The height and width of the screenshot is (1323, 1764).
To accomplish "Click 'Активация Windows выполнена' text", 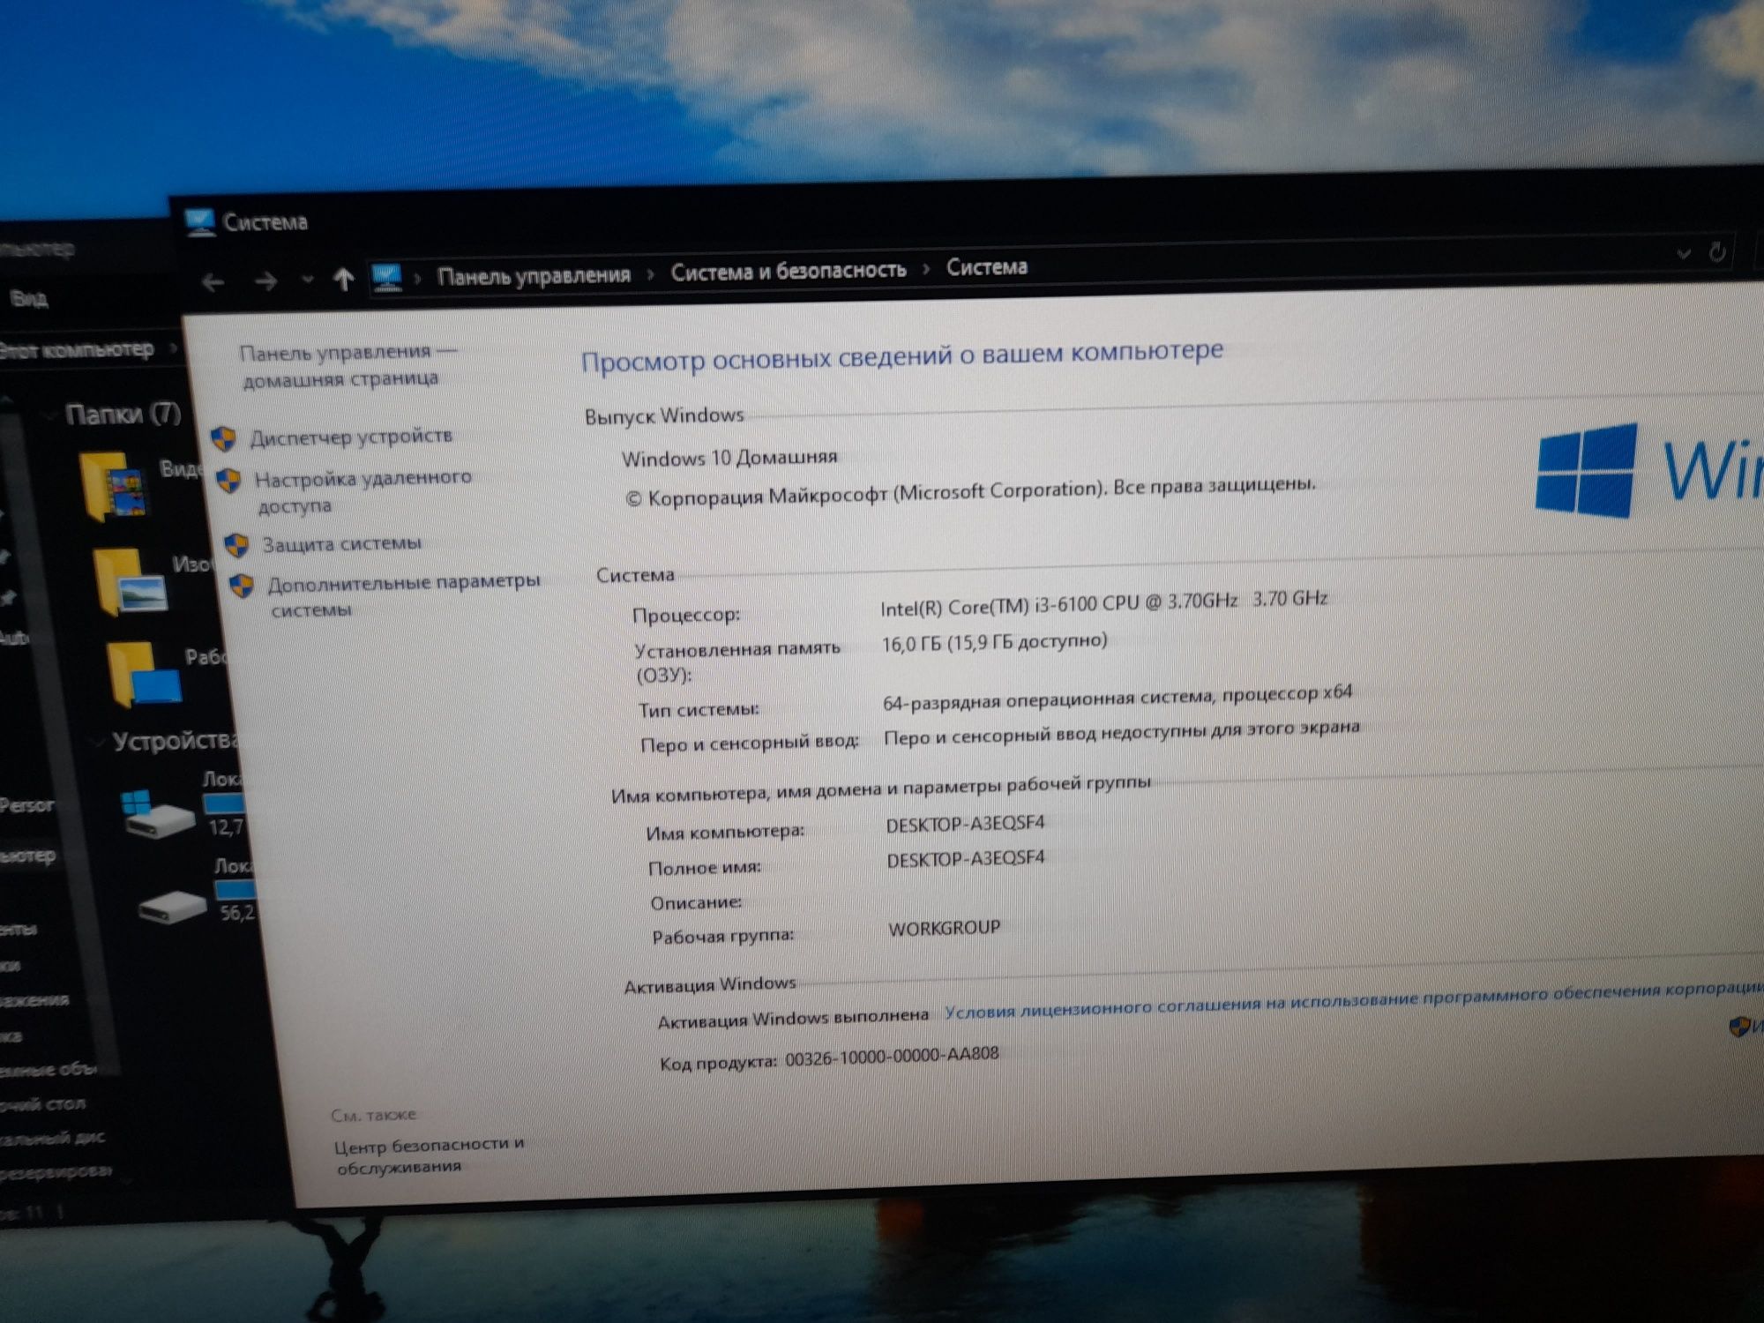I will tap(793, 1019).
